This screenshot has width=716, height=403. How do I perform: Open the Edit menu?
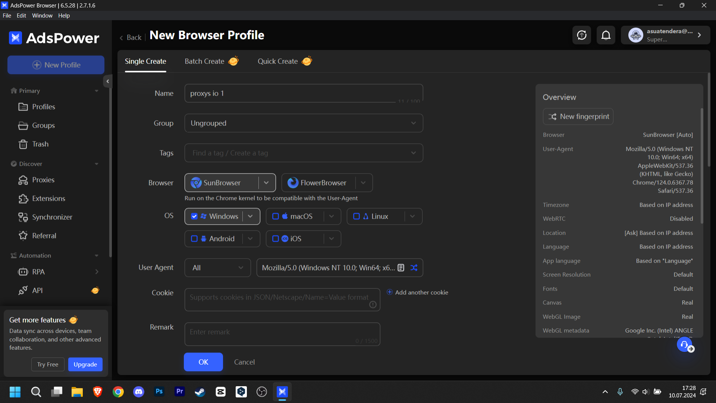pos(21,16)
